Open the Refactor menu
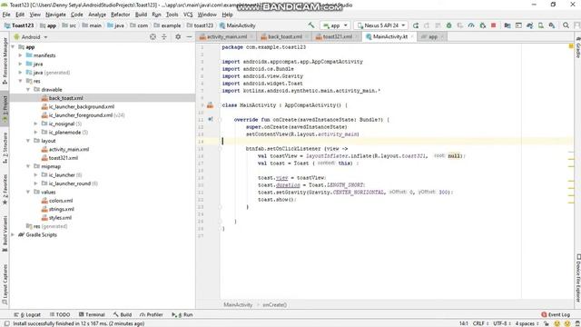 [121, 15]
